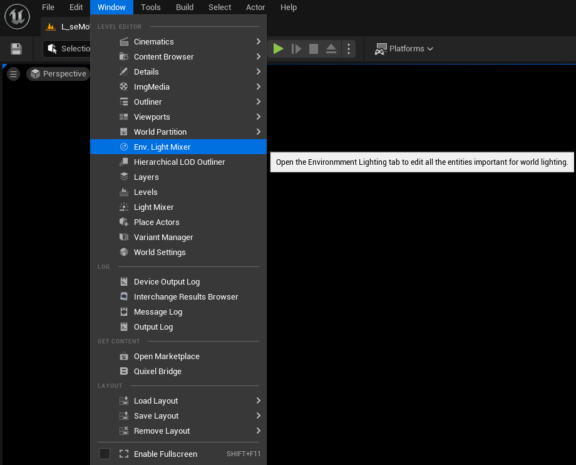Click the Variant Manager icon
The height and width of the screenshot is (465, 576).
coord(124,238)
